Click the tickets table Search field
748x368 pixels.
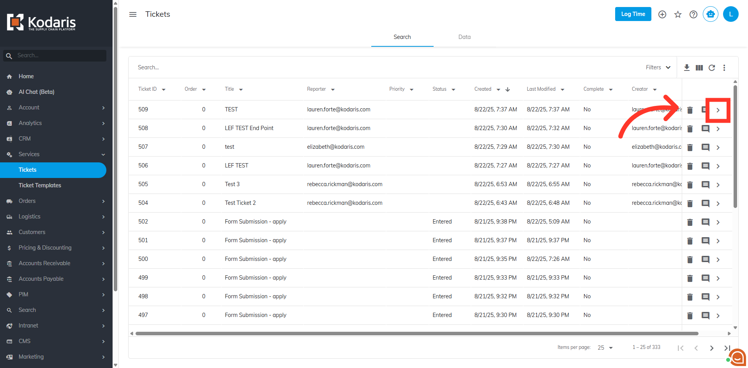pos(386,67)
